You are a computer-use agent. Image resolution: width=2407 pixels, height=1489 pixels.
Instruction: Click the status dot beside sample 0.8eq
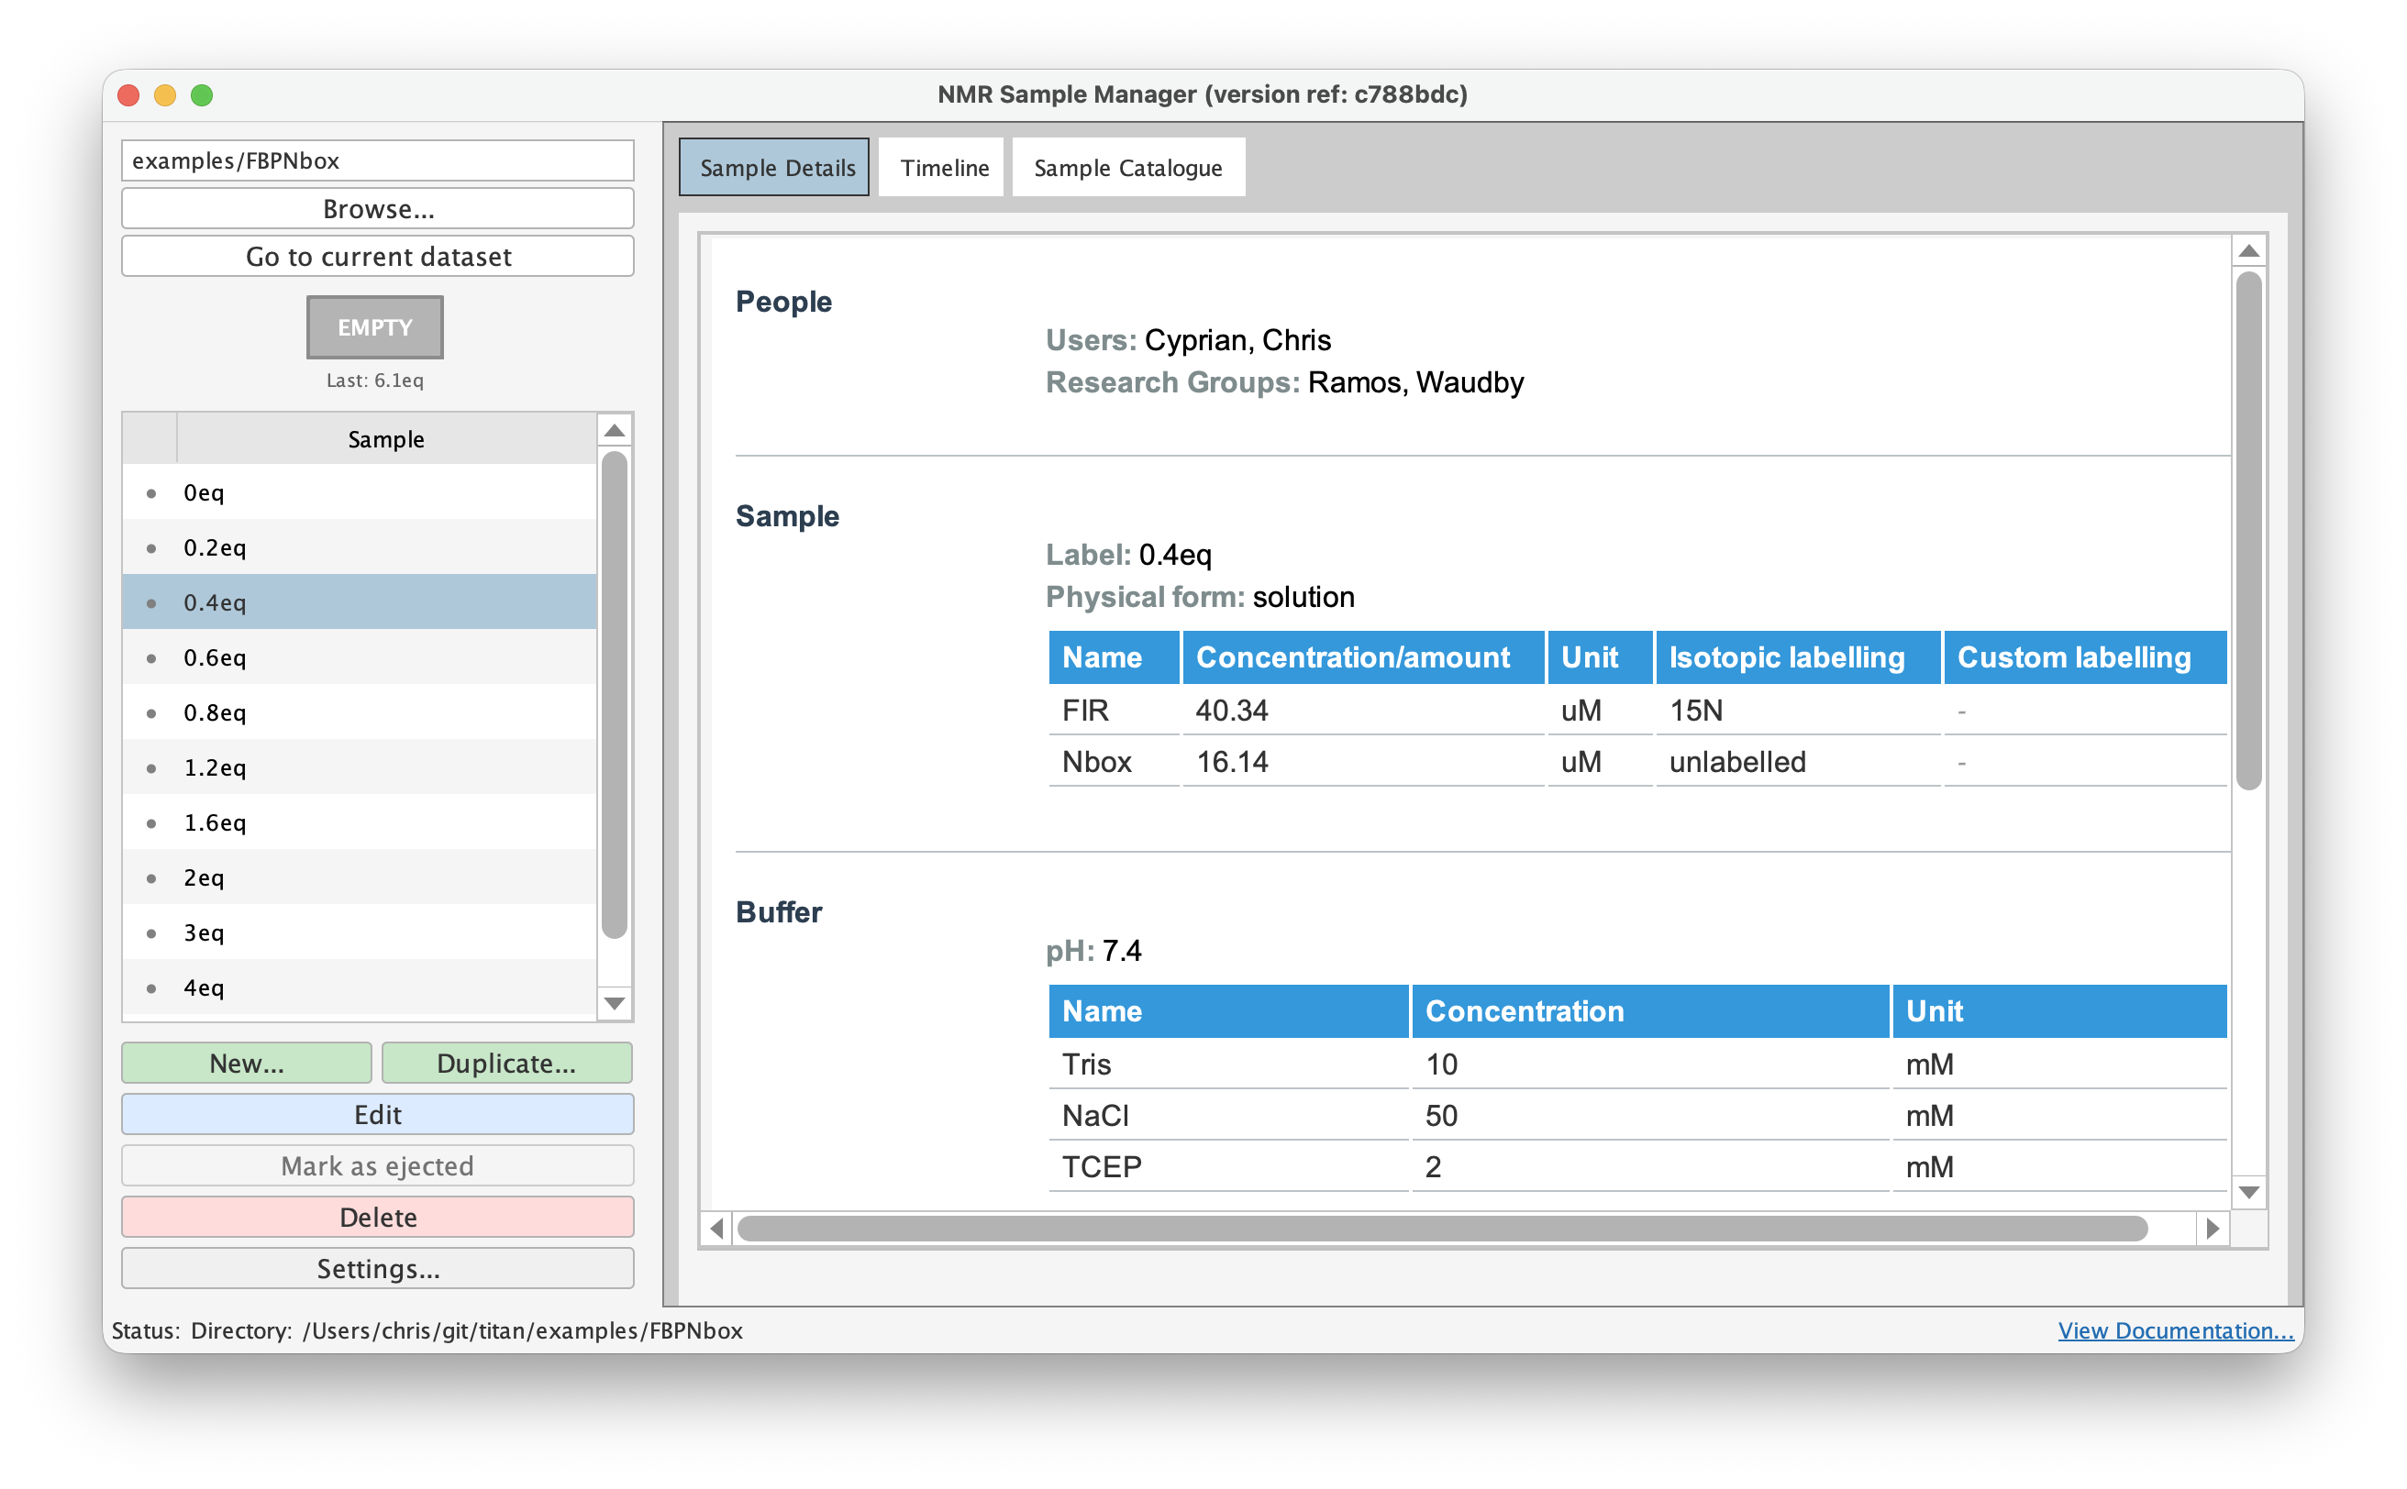[150, 712]
